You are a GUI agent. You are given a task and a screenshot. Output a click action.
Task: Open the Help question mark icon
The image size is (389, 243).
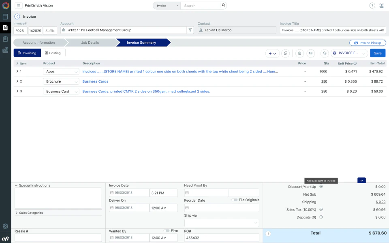pos(372,5)
